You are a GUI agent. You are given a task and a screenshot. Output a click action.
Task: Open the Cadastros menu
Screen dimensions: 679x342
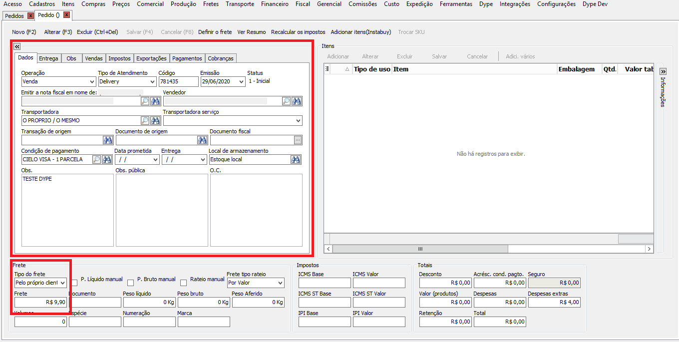[42, 4]
